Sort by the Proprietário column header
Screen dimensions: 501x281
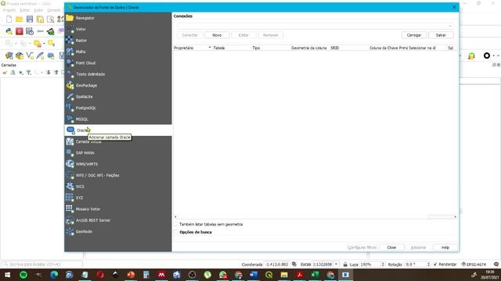tap(193, 48)
